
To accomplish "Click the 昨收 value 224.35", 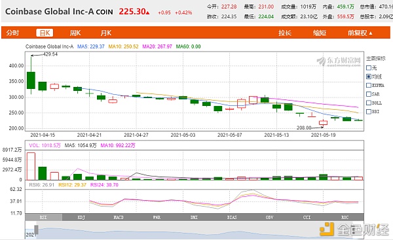I will tap(229, 17).
